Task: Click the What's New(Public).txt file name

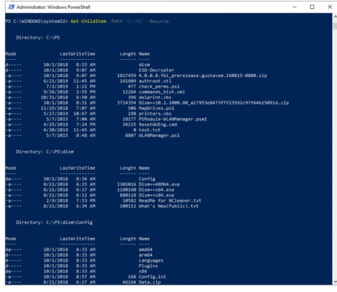Action: [x=169, y=206]
